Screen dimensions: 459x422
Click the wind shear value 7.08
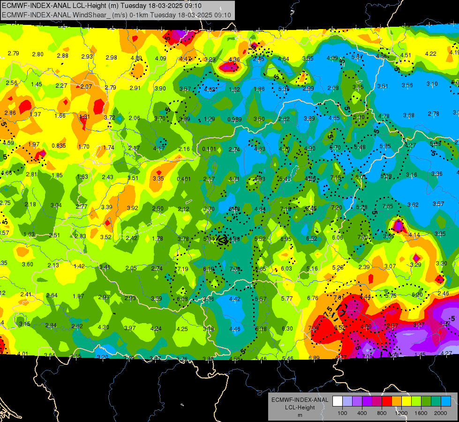[x=314, y=328]
